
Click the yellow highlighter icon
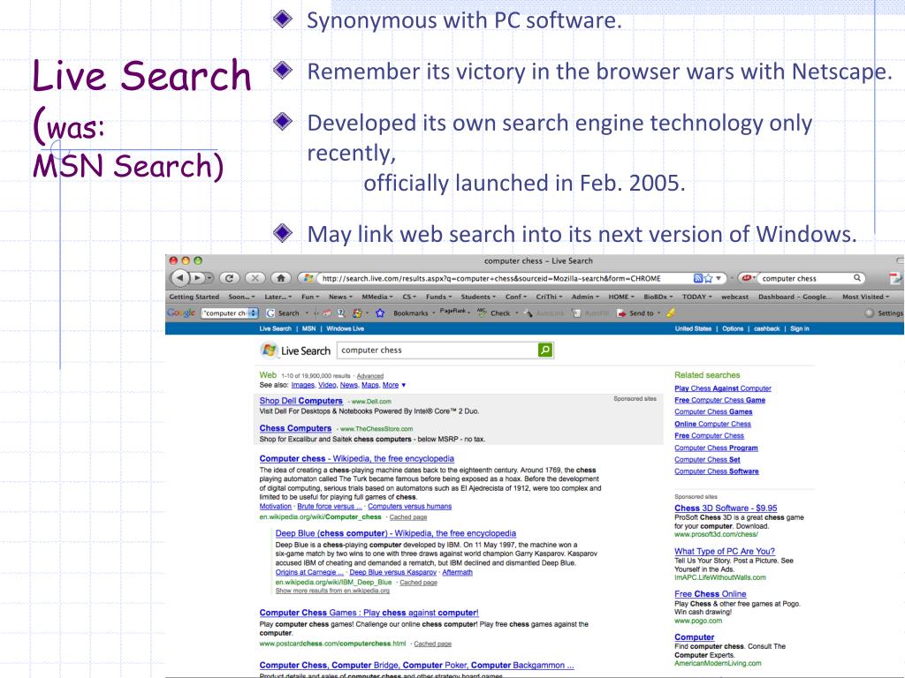tap(670, 313)
